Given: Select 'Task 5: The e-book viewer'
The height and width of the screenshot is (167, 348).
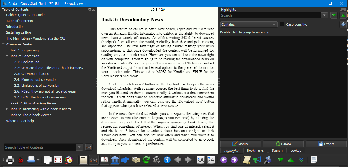Looking at the screenshot, I should pyautogui.click(x=31, y=115).
